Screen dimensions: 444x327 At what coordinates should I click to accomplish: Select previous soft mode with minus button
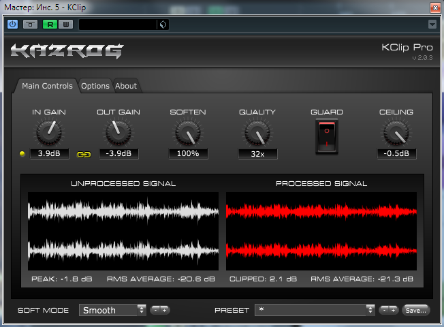[155, 310]
